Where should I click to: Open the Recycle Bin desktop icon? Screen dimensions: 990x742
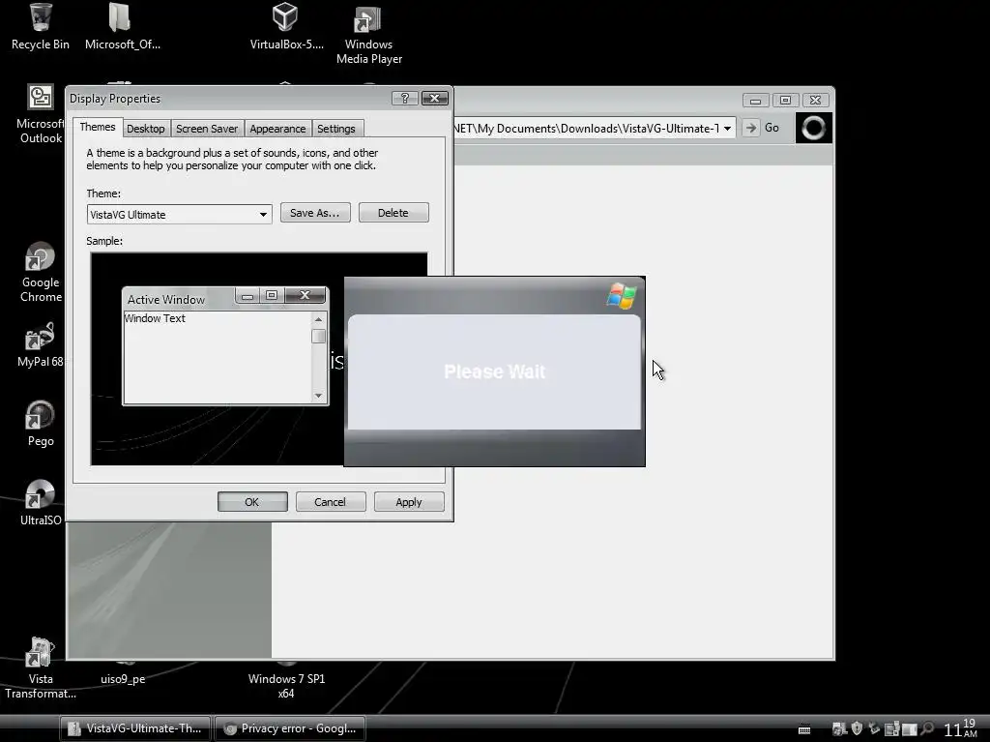(x=41, y=17)
